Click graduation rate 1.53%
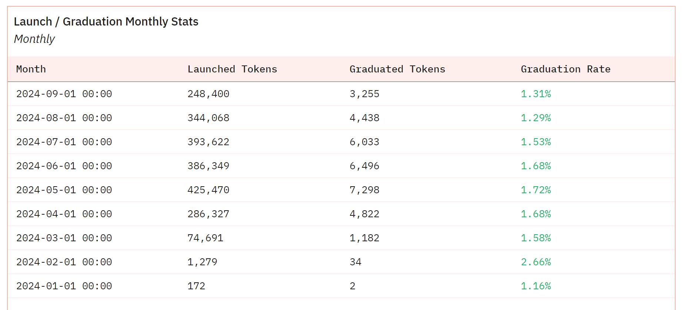This screenshot has width=683, height=310. click(536, 142)
